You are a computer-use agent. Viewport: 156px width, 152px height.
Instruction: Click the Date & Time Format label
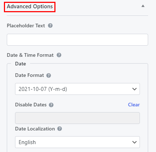pos(30,55)
